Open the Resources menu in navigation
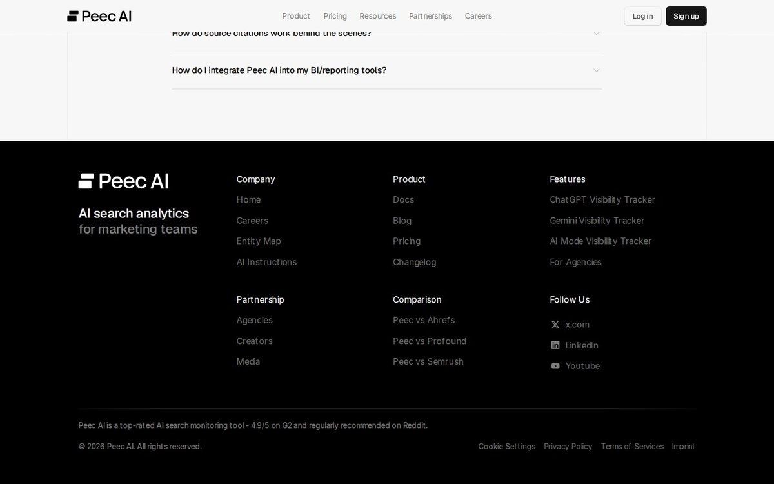This screenshot has height=484, width=774. [378, 16]
